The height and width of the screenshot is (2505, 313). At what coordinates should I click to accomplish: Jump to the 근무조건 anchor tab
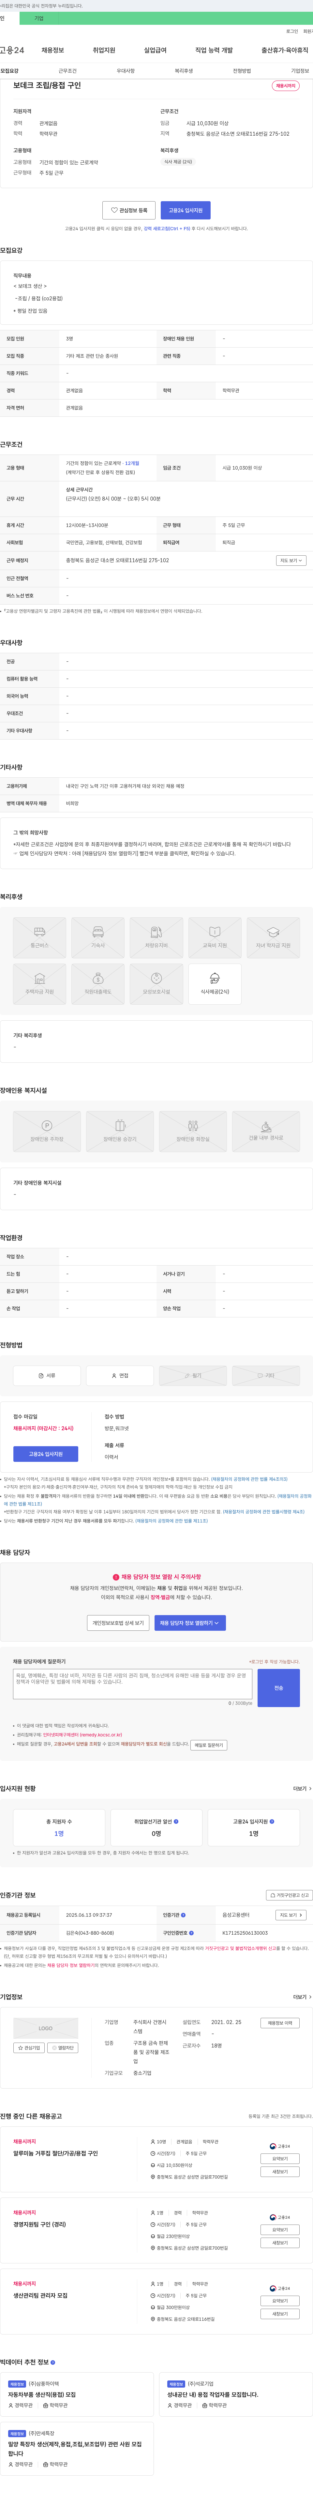67,71
